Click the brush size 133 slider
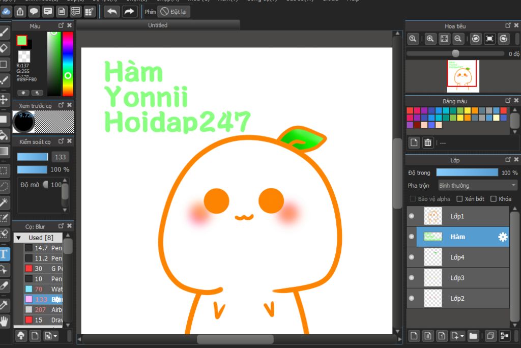Viewport: 521px width, 348px height. (x=33, y=157)
